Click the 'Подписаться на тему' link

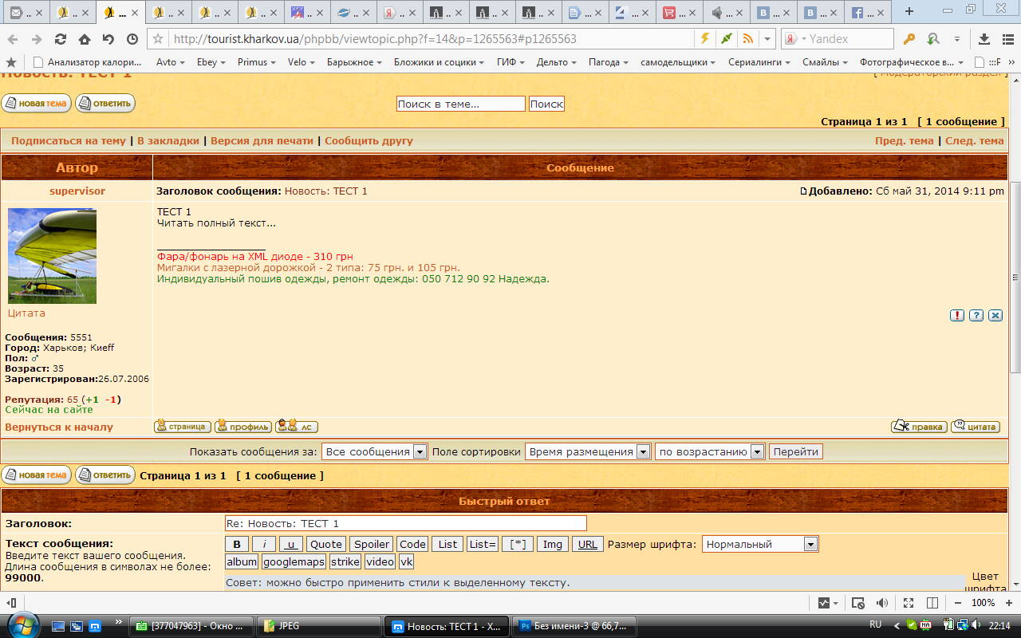point(69,140)
